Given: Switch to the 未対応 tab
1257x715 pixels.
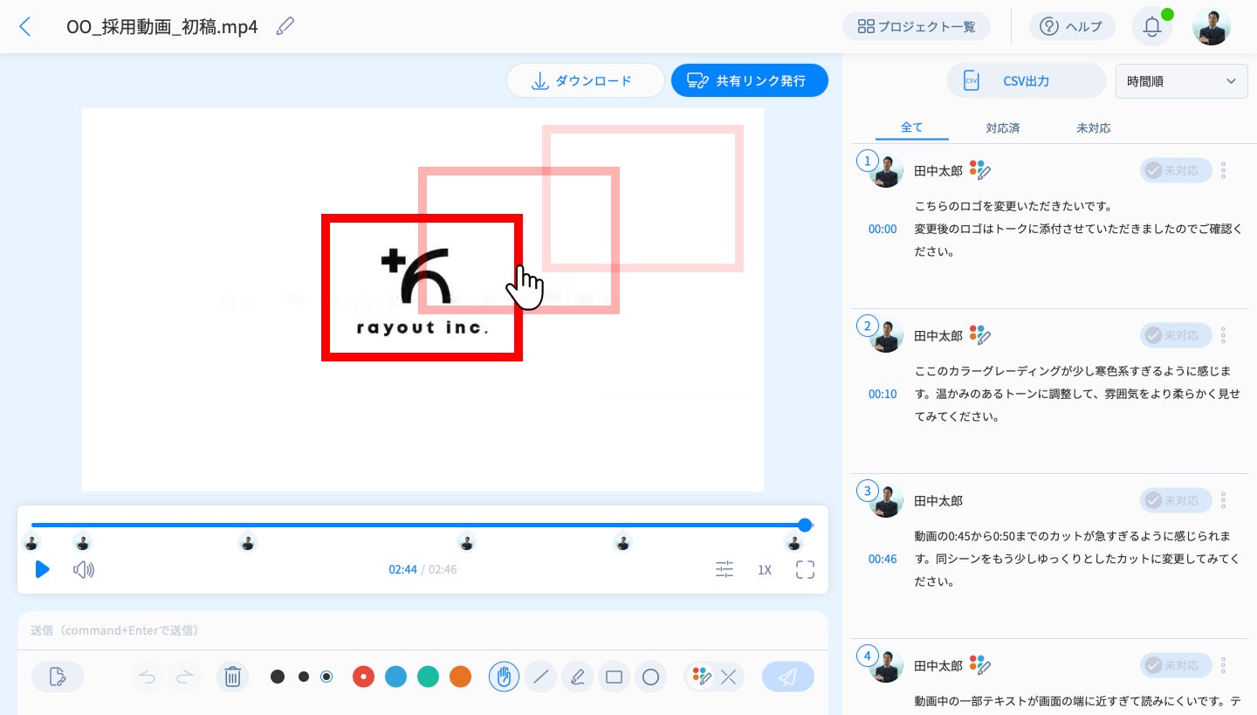Looking at the screenshot, I should click(x=1094, y=127).
